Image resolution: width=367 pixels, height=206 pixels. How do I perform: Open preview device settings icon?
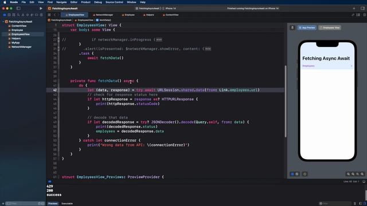point(304,174)
